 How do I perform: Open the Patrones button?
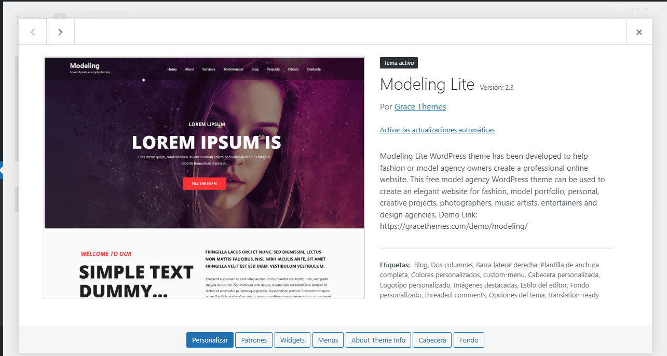pyautogui.click(x=254, y=340)
